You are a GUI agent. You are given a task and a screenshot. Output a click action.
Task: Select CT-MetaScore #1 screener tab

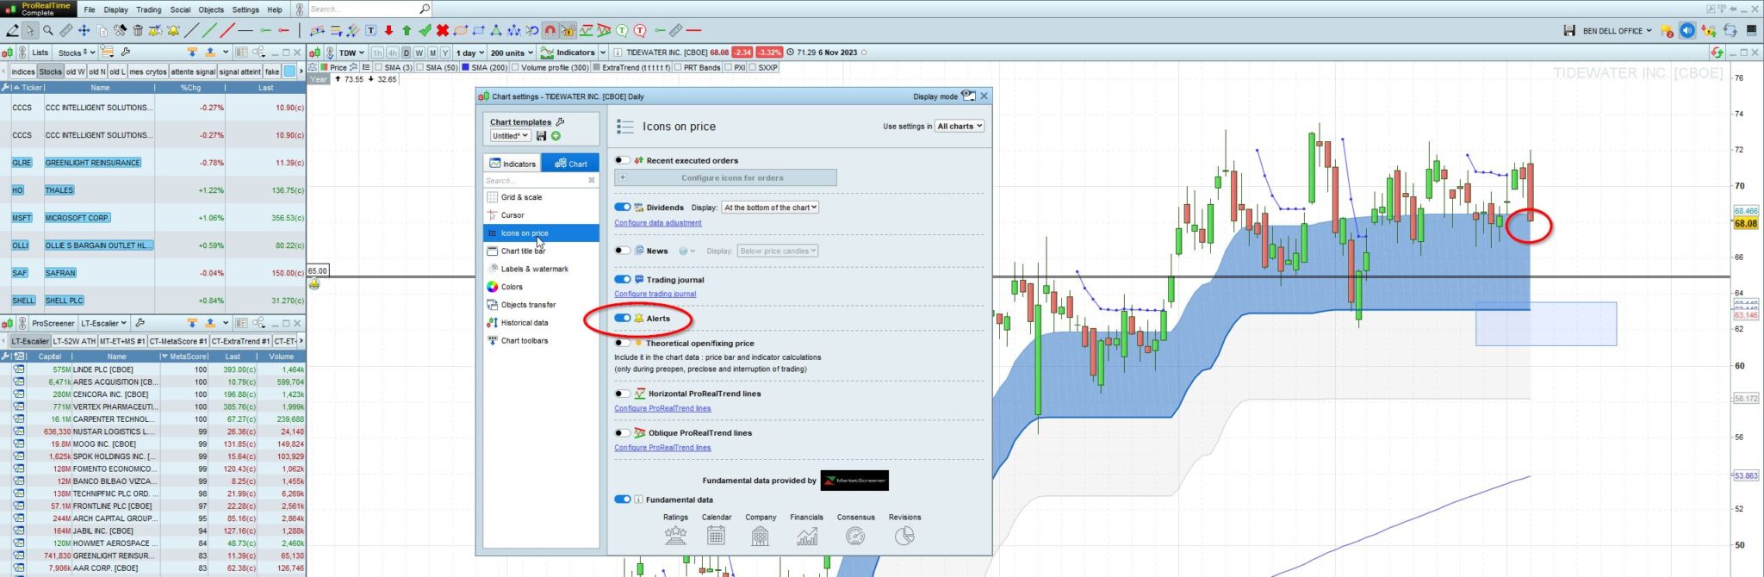(178, 341)
